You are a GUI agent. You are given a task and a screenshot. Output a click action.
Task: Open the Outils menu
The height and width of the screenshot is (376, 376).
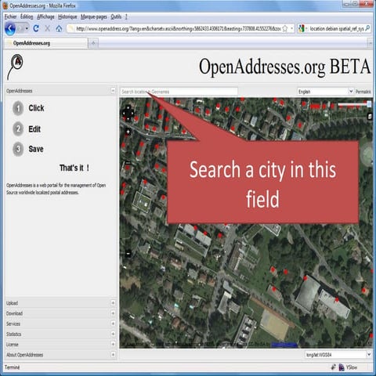pyautogui.click(x=116, y=17)
